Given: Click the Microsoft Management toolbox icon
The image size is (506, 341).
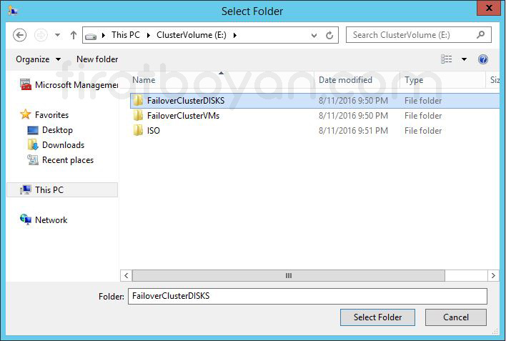Looking at the screenshot, I should click(x=26, y=84).
